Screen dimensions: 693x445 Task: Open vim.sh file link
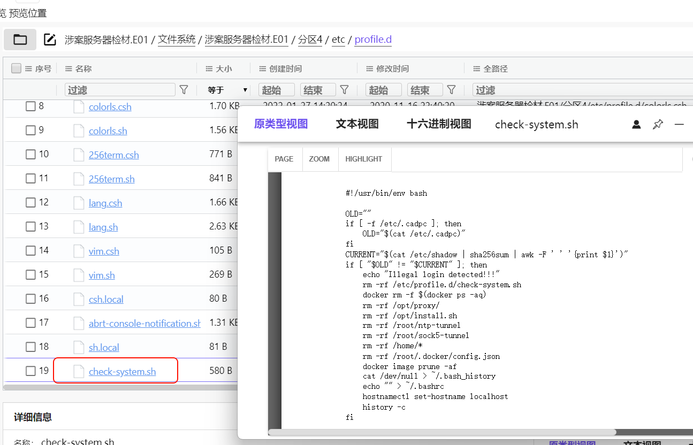point(102,275)
